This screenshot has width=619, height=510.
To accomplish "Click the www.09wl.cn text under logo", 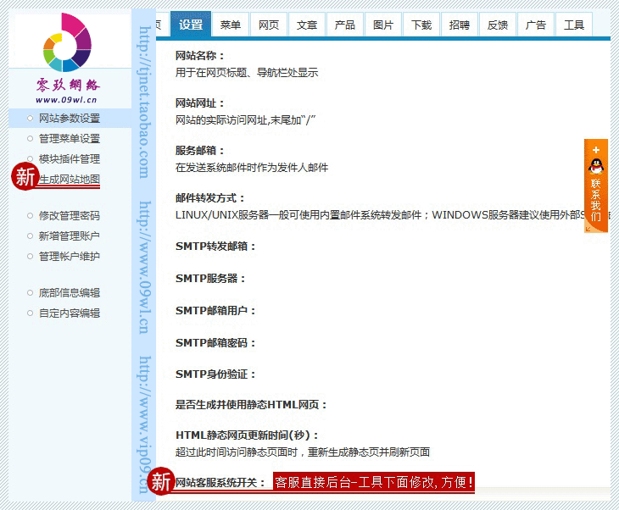I will pos(66,100).
